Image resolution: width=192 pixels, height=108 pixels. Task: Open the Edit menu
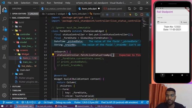[x=16, y=3]
